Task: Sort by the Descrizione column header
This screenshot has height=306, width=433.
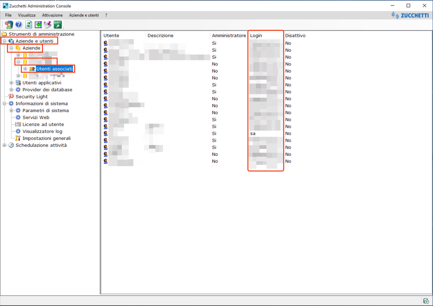Action: pyautogui.click(x=178, y=35)
